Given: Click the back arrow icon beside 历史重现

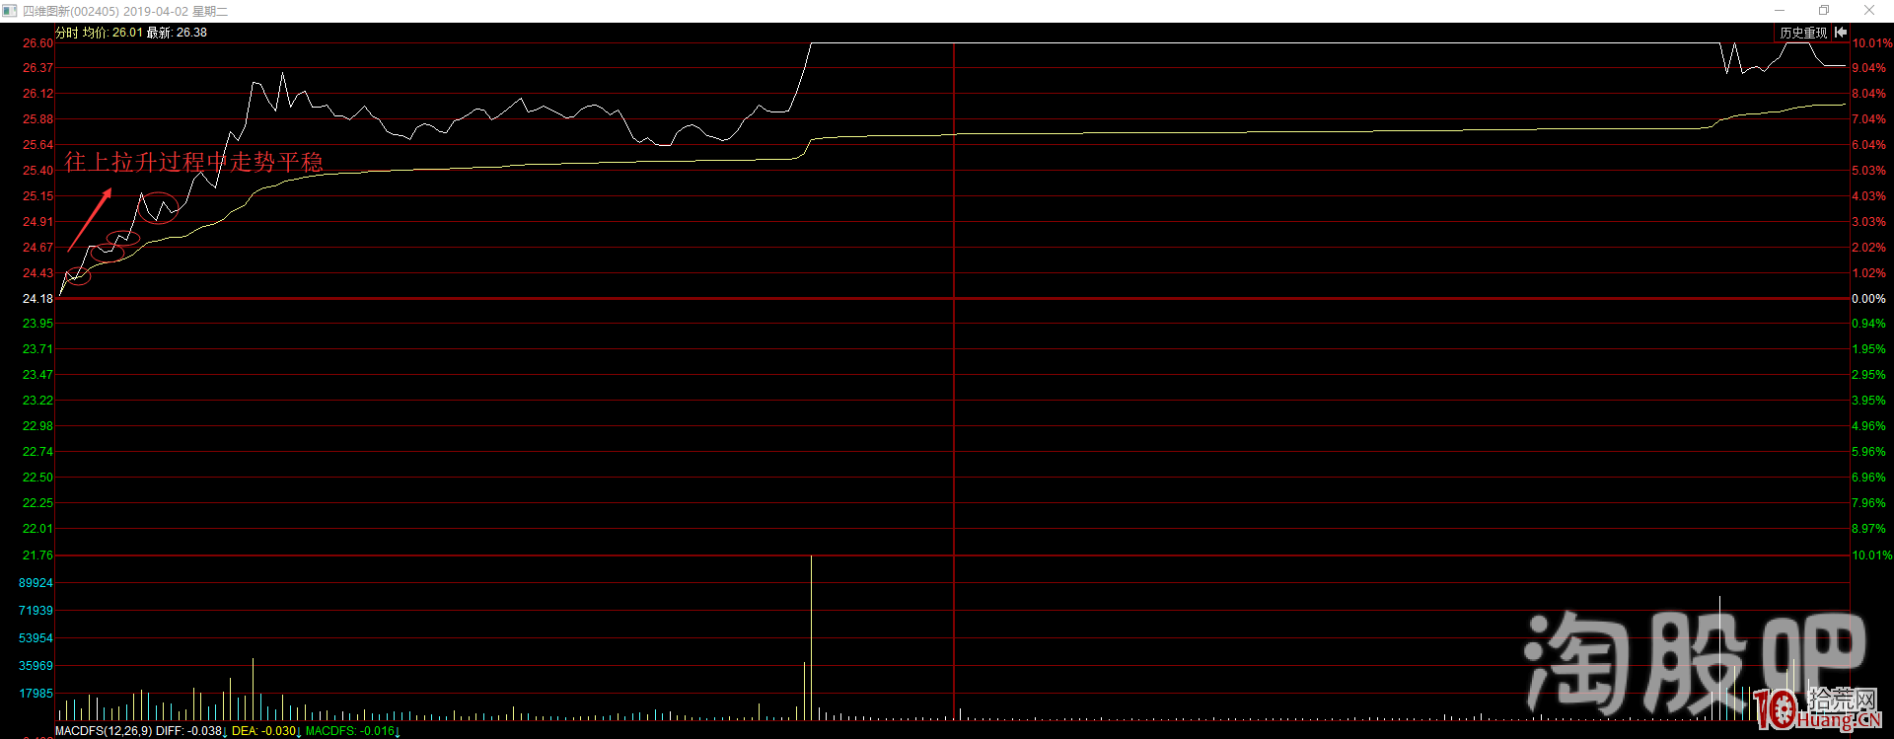Looking at the screenshot, I should click(x=1841, y=33).
